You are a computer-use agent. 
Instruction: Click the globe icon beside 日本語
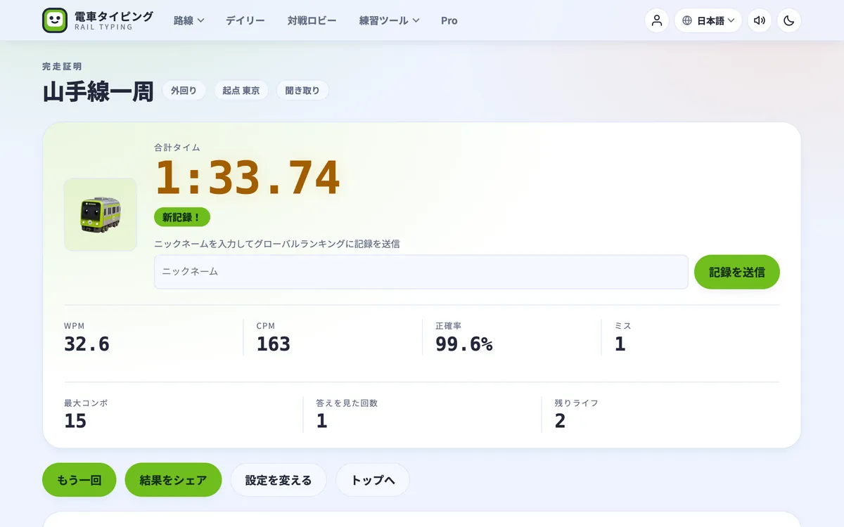pyautogui.click(x=687, y=20)
